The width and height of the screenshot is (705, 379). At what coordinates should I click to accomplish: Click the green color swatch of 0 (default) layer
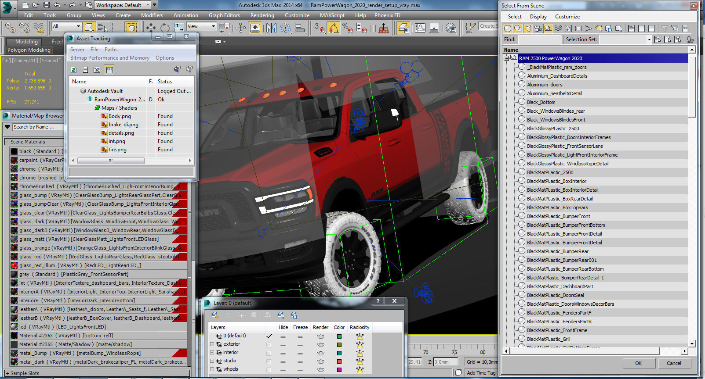pyautogui.click(x=339, y=336)
